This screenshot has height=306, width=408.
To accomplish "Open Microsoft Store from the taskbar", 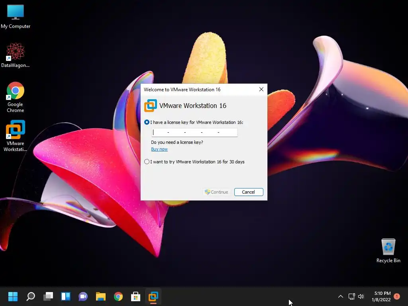I will coord(135,296).
